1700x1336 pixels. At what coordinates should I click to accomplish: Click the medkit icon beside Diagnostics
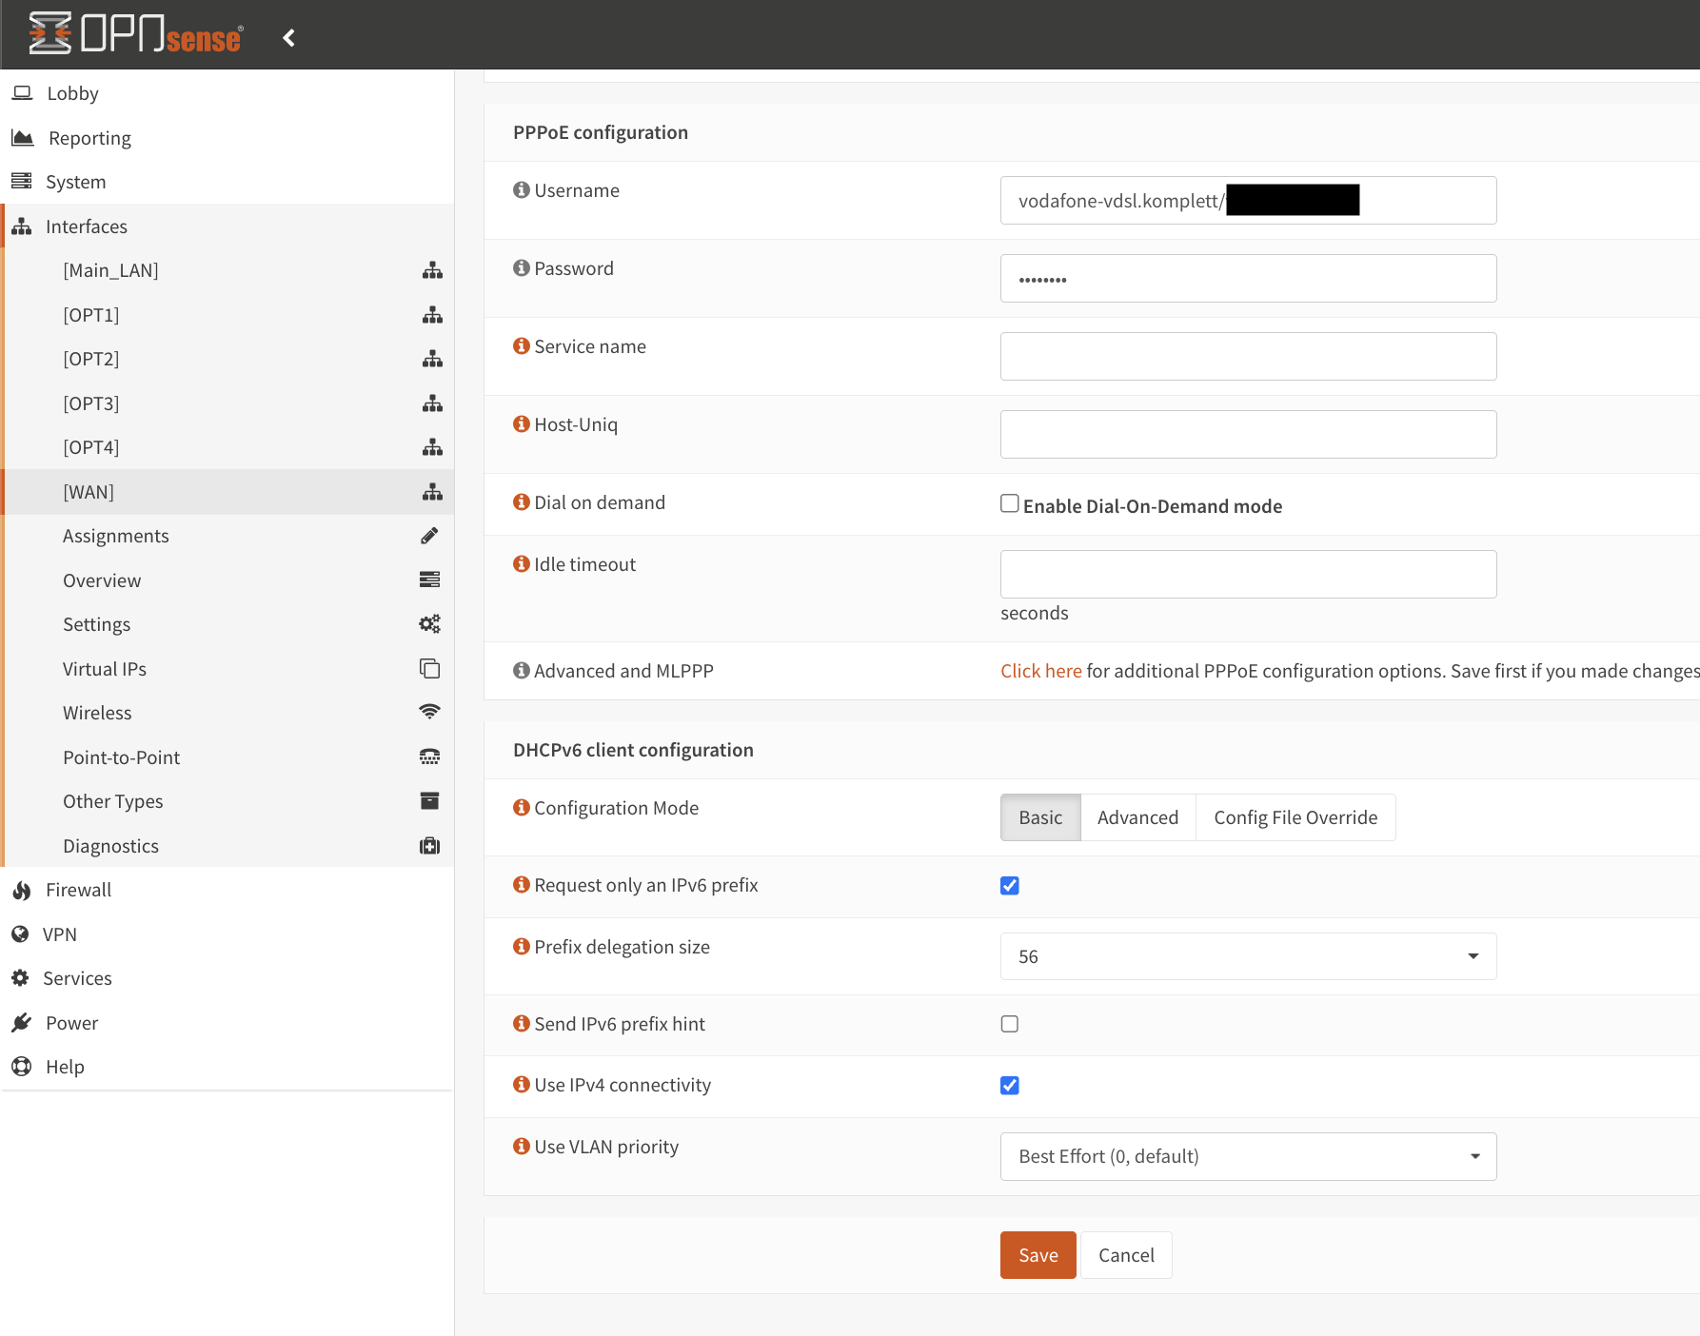(430, 846)
